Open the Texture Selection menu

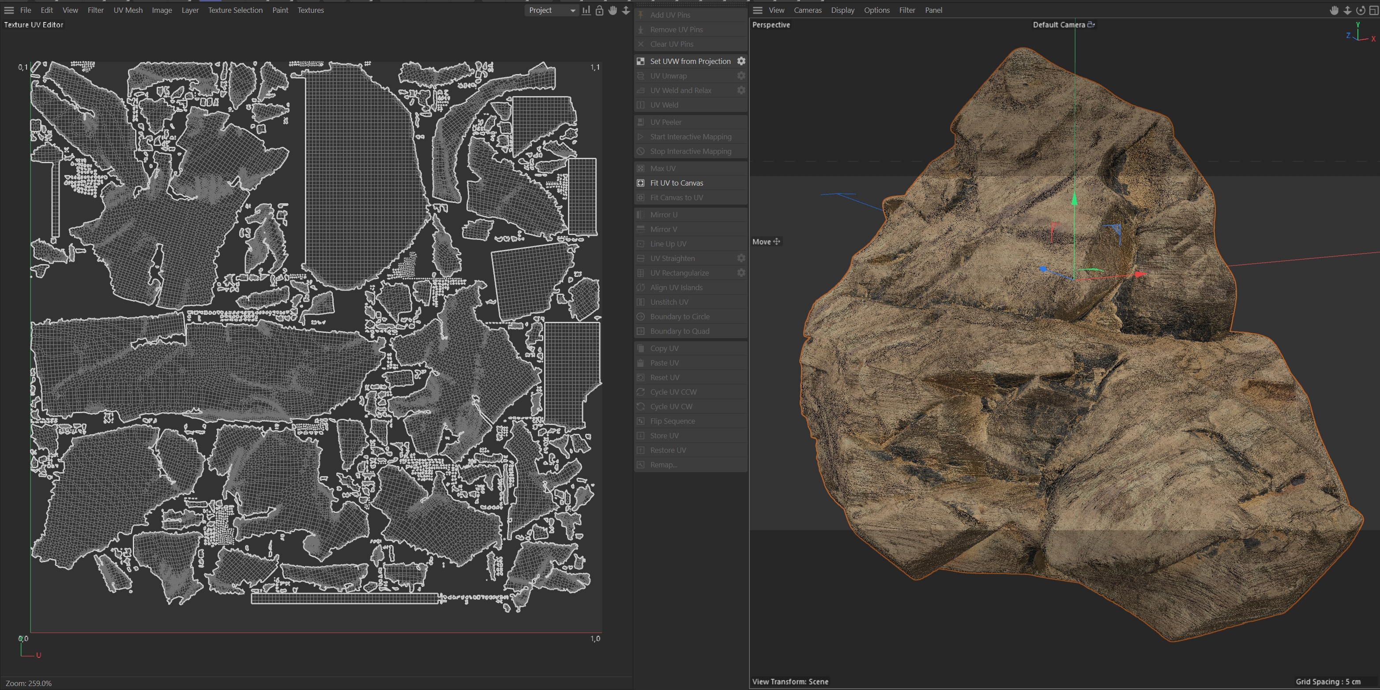coord(235,10)
